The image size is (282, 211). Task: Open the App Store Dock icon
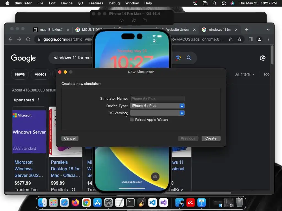click(97, 203)
